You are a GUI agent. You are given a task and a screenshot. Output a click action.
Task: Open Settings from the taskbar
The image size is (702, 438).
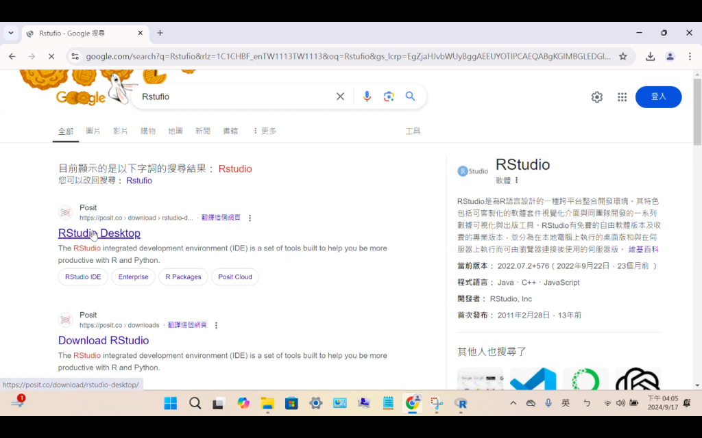click(x=315, y=403)
